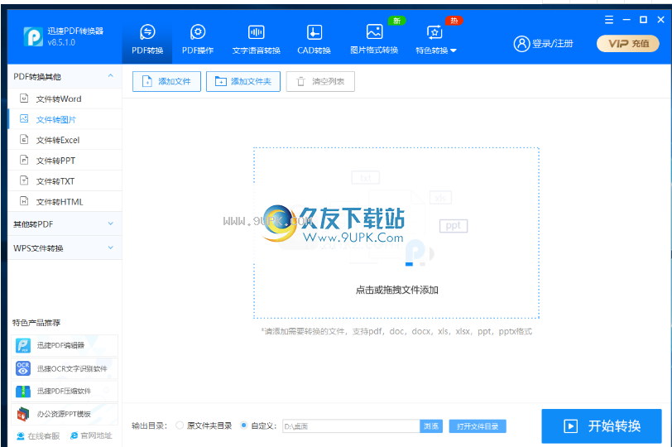The width and height of the screenshot is (672, 447).
Task: Open the 登录/注册 link
Action: point(553,43)
